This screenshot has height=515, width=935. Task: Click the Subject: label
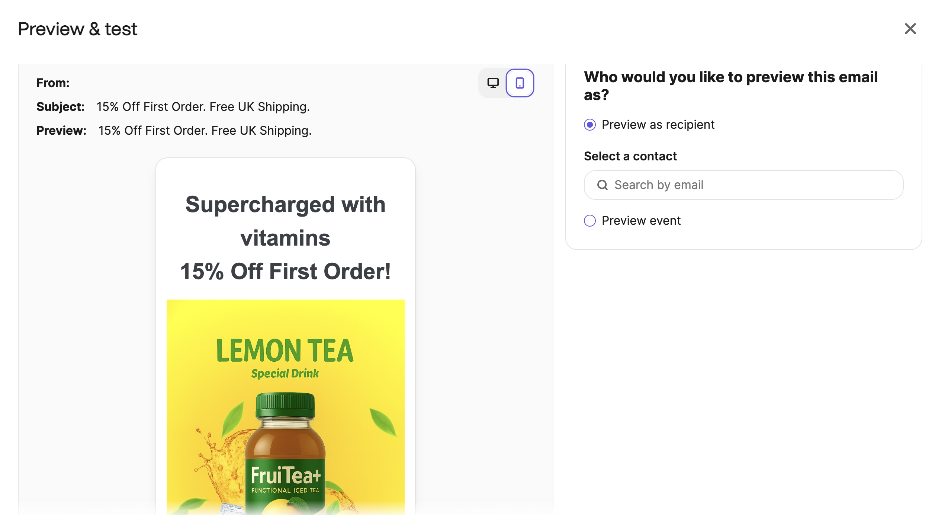(61, 107)
